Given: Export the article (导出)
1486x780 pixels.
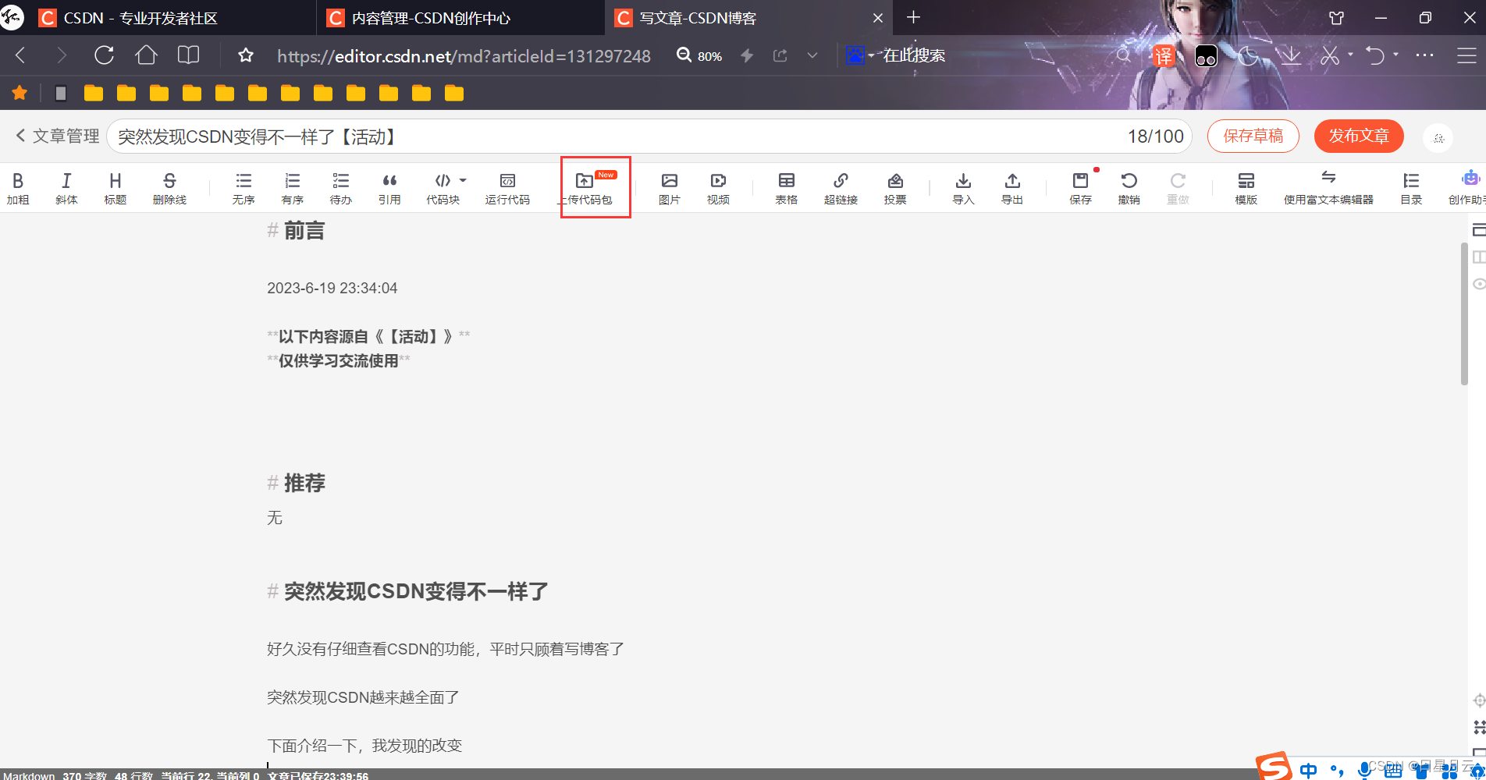Looking at the screenshot, I should (1012, 189).
